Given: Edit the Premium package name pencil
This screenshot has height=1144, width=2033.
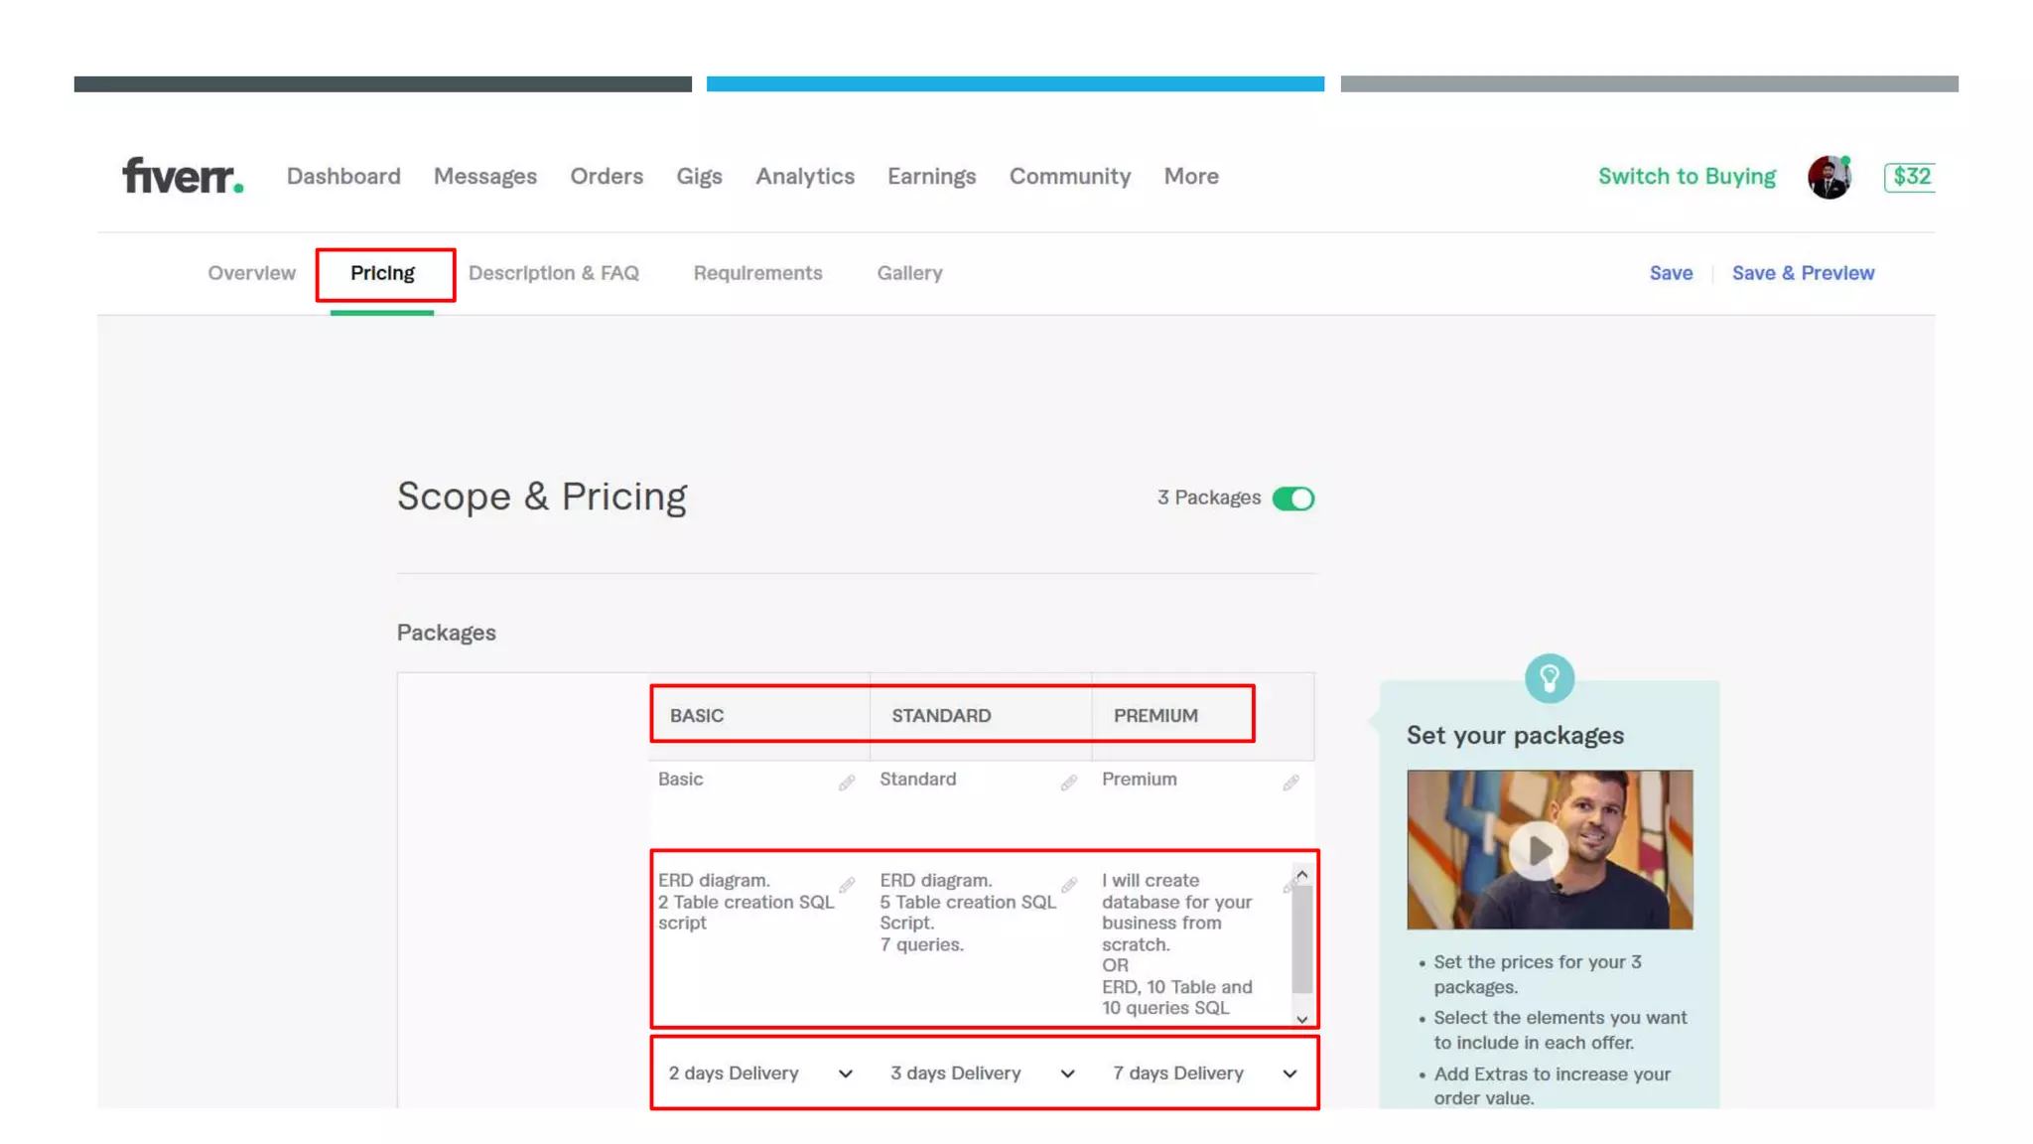Looking at the screenshot, I should 1290,783.
